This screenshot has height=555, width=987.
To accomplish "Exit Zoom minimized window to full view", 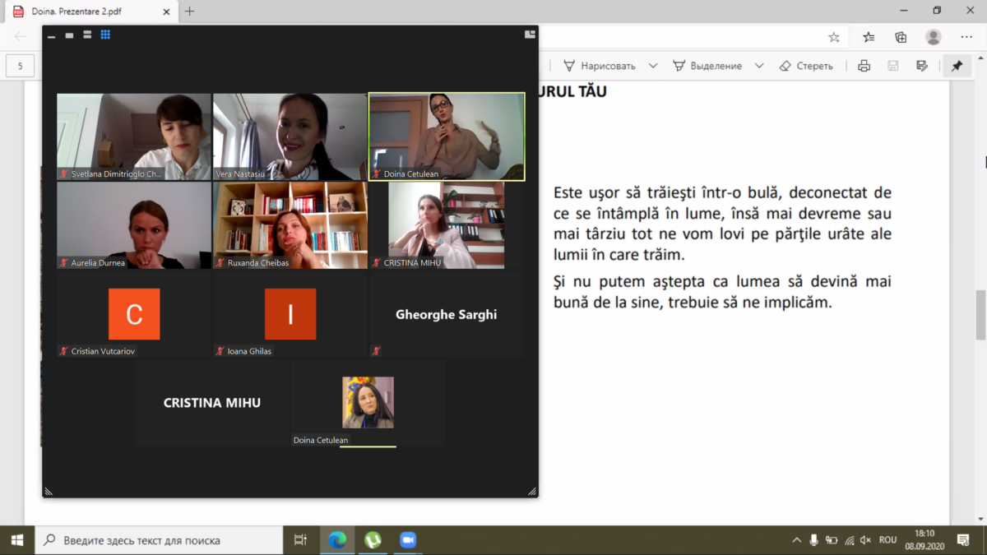I will [x=530, y=35].
